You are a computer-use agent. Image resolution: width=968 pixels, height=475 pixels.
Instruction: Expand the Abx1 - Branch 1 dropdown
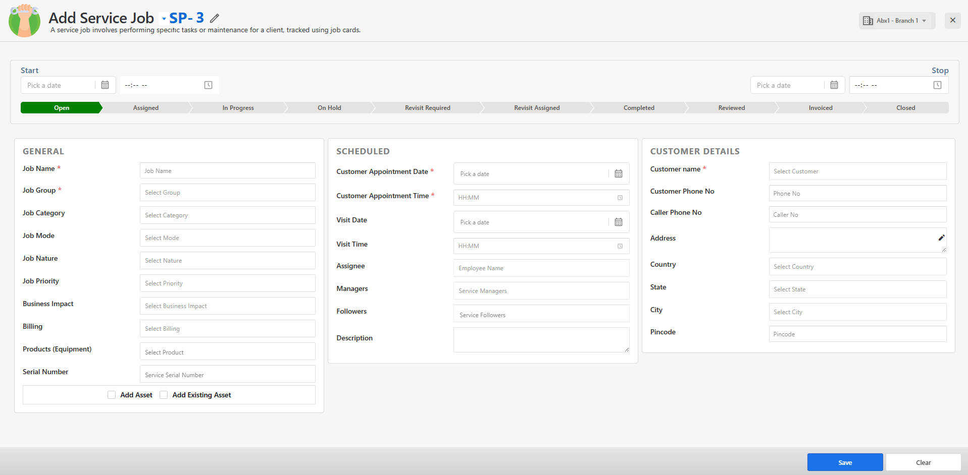point(897,21)
